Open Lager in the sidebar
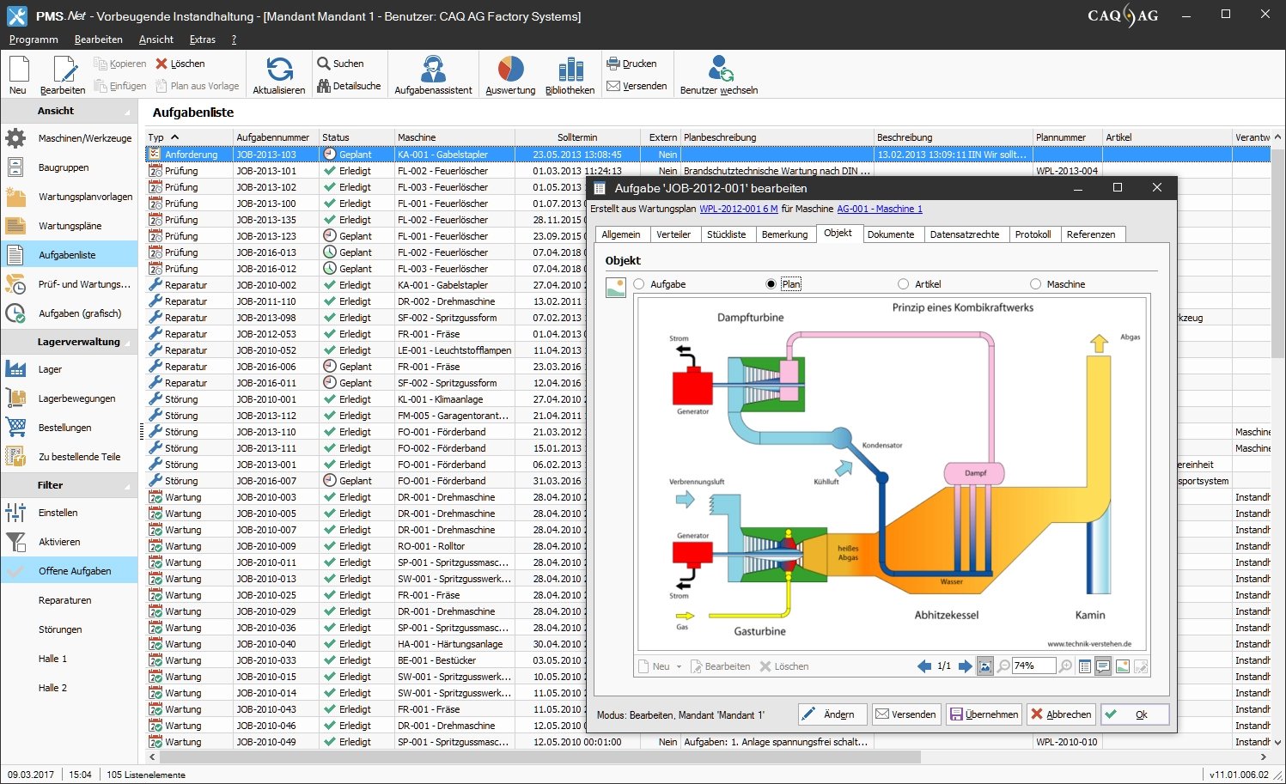 tap(69, 369)
